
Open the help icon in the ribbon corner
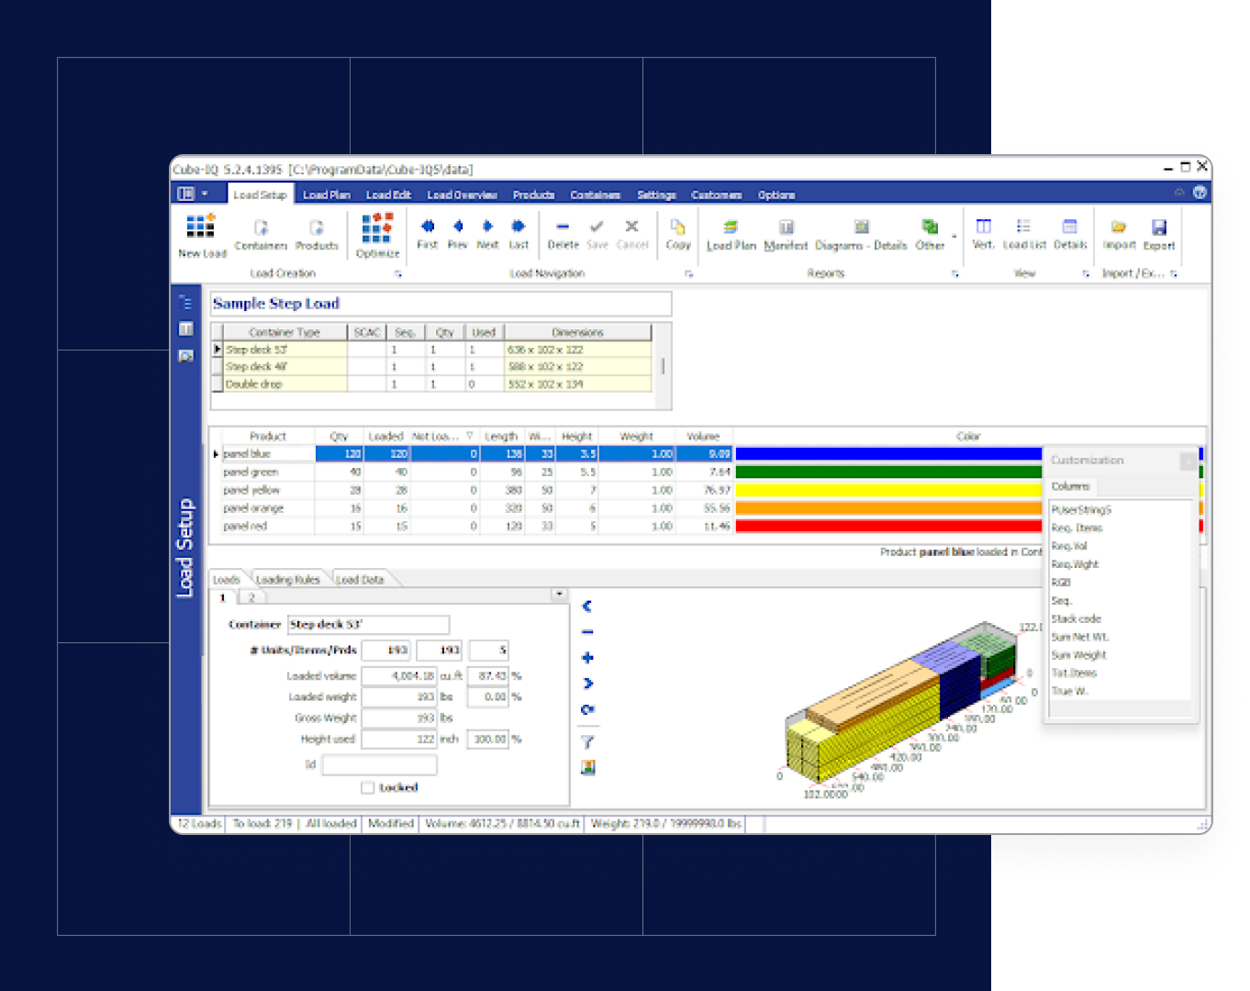pyautogui.click(x=1200, y=193)
